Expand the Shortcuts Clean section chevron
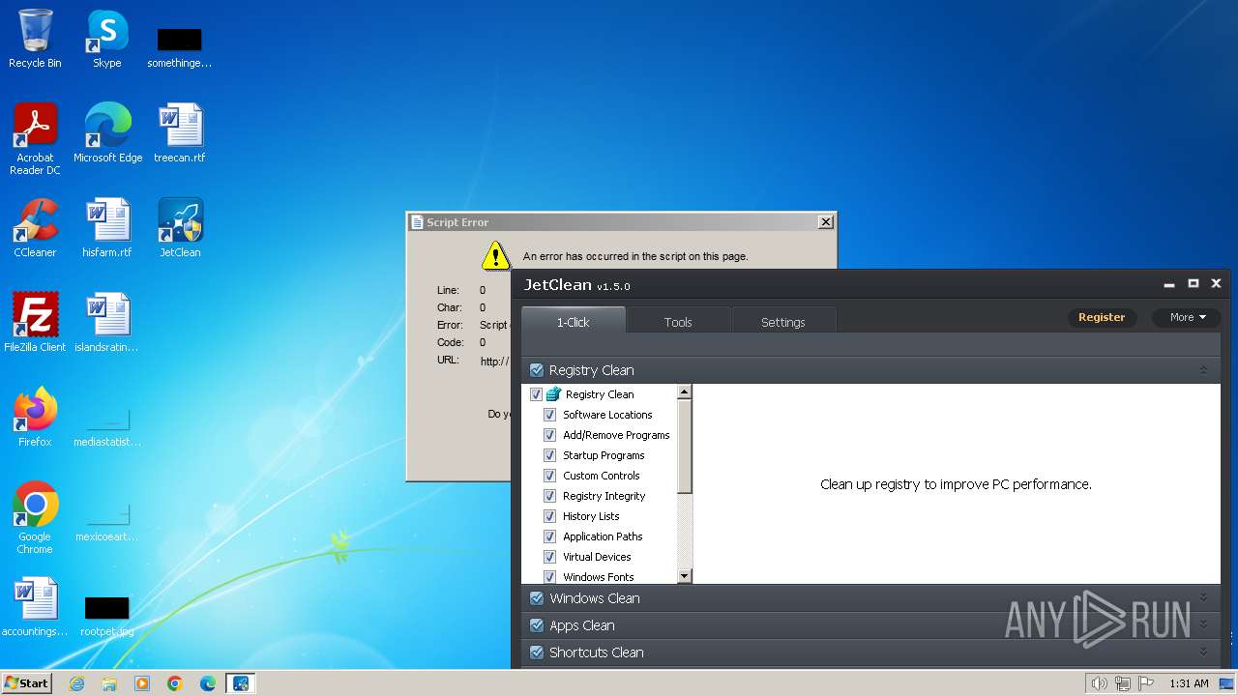Screen dimensions: 1238x696 1203,652
